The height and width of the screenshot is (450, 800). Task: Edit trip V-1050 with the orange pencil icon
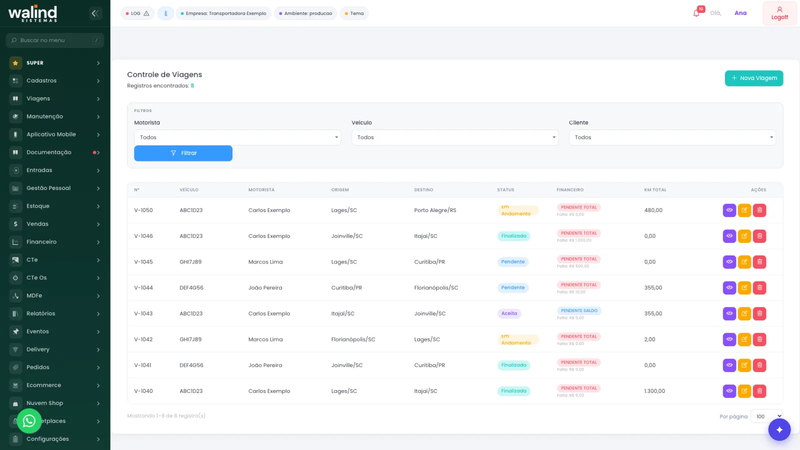[x=744, y=210]
